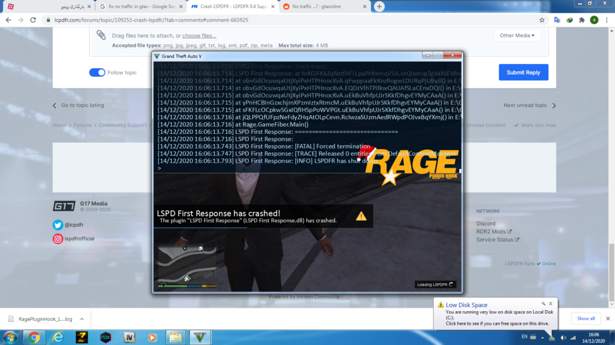615x345 pixels.
Task: Open the lspdfrofficial Instagram icon
Action: [58, 238]
